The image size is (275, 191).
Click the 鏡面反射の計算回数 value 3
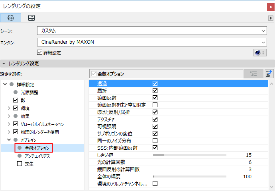pos(250,169)
